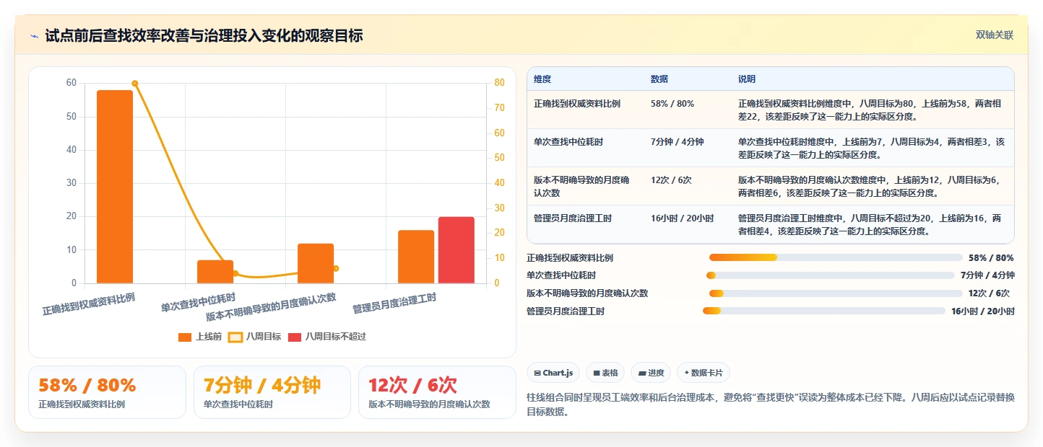Viewport: 1043px width, 447px height.
Task: Click the 说明 column header
Action: coord(747,79)
